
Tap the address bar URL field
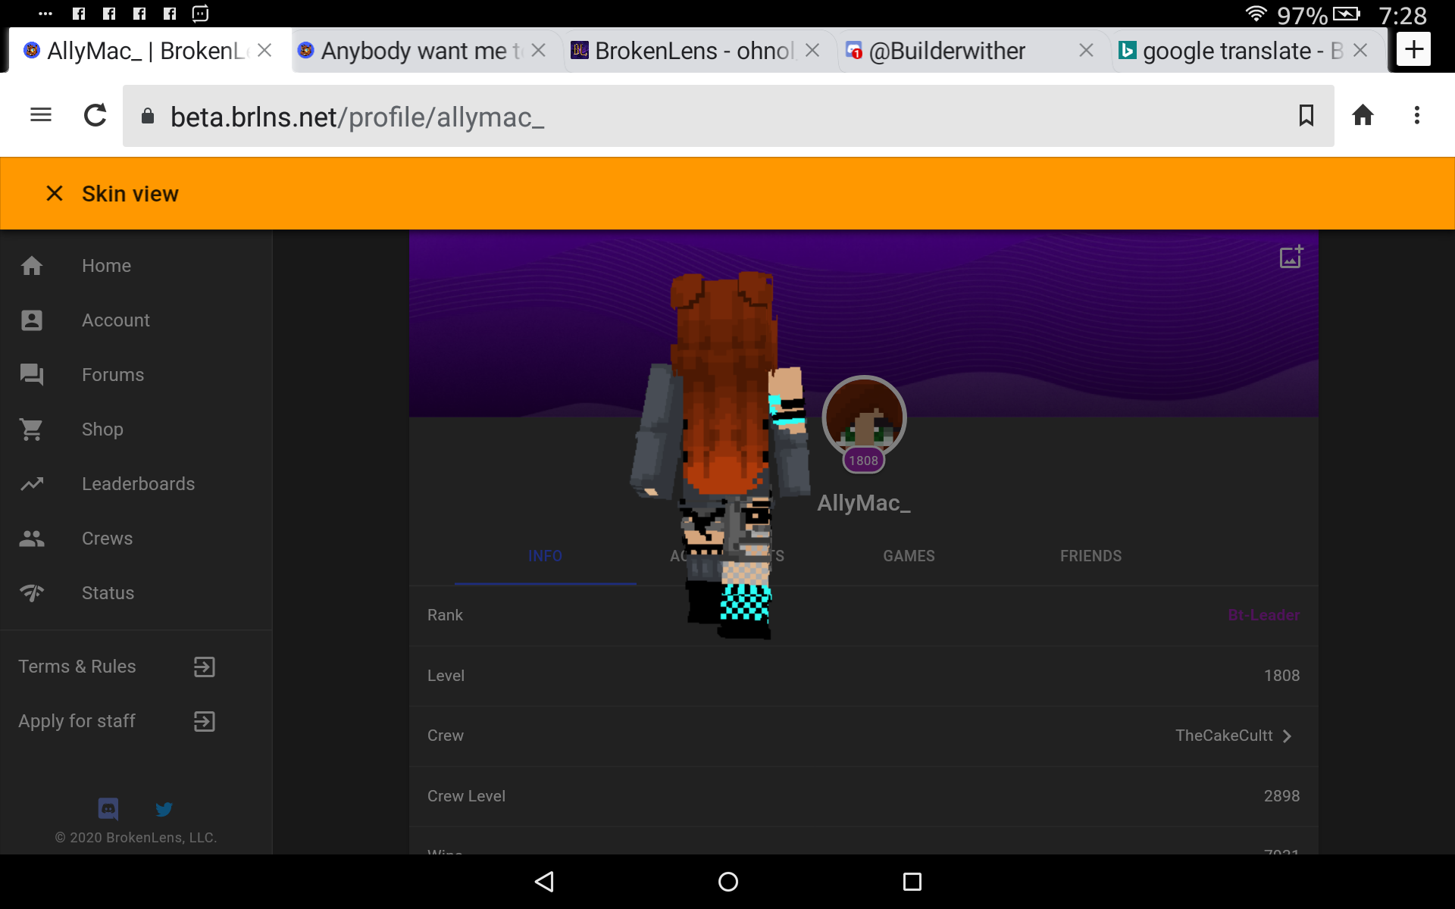(x=727, y=116)
